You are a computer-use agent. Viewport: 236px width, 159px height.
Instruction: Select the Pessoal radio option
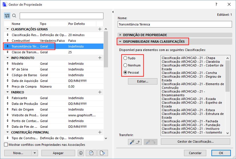pos(125,72)
